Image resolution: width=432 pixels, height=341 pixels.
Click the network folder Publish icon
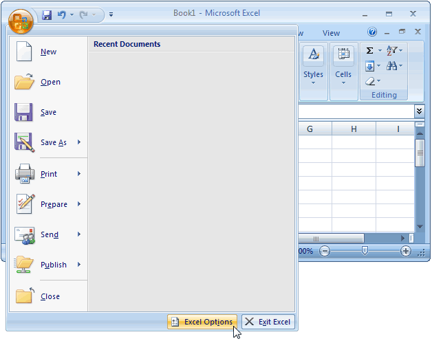[x=23, y=265]
